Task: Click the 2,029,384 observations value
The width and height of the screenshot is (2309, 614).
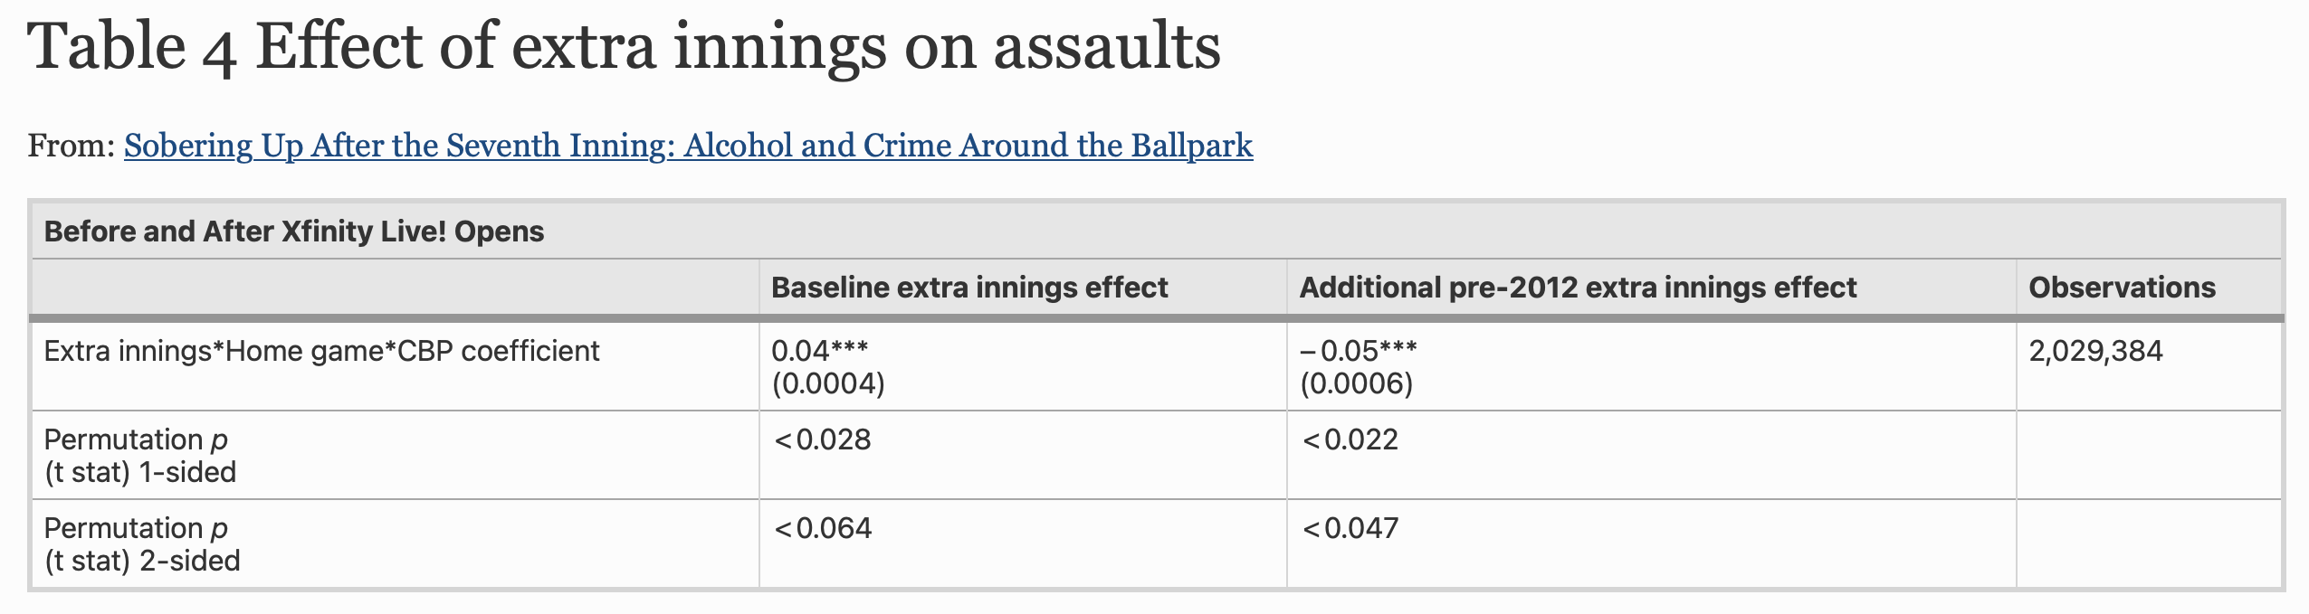Action: 2095,351
